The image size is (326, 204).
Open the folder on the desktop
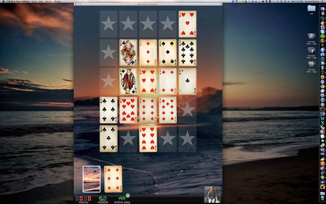pos(311,8)
